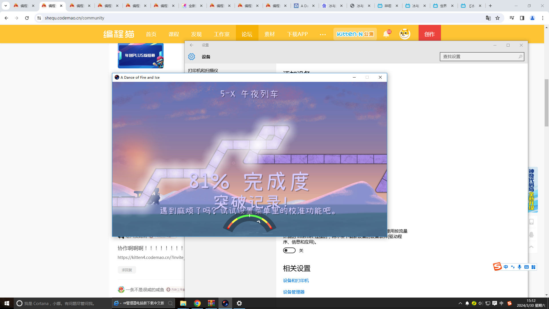
Task: Click the Sogou S logo on IME bar
Action: point(498,266)
